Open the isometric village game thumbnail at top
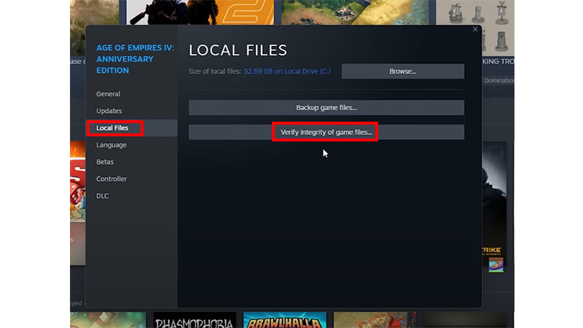Viewport: 583px width, 328px height. coord(355,12)
